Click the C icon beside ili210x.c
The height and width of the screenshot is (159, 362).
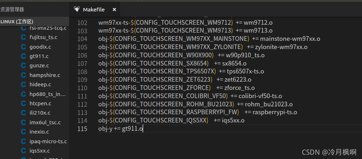pos(23,113)
